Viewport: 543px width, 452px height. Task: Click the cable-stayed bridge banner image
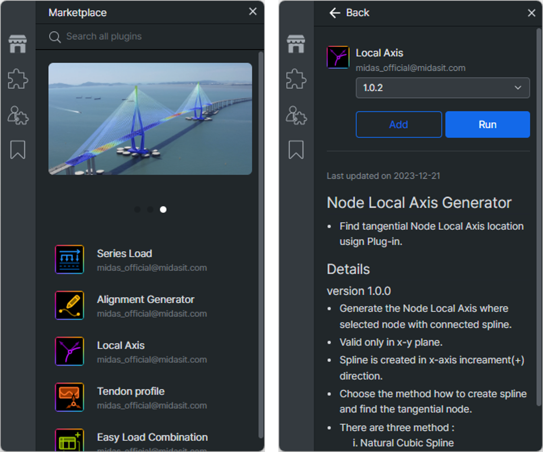point(150,119)
